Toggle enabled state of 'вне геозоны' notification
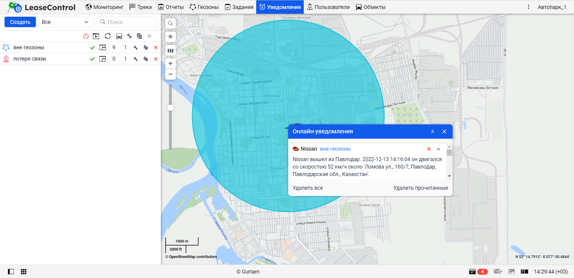 click(x=92, y=48)
